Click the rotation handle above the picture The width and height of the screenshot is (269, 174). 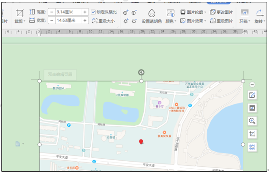pyautogui.click(x=141, y=72)
